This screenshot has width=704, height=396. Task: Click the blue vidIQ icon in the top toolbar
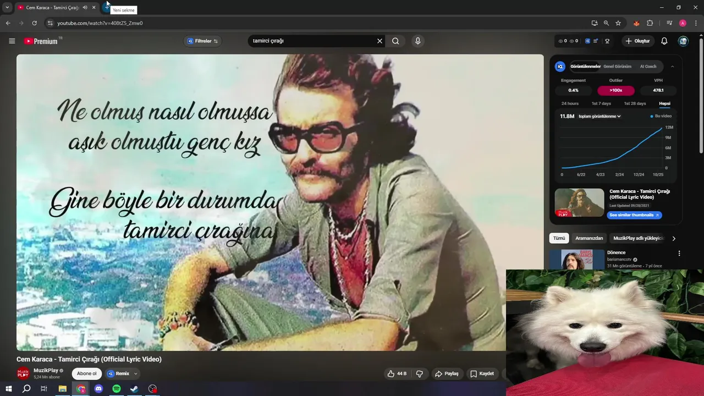[x=587, y=41]
